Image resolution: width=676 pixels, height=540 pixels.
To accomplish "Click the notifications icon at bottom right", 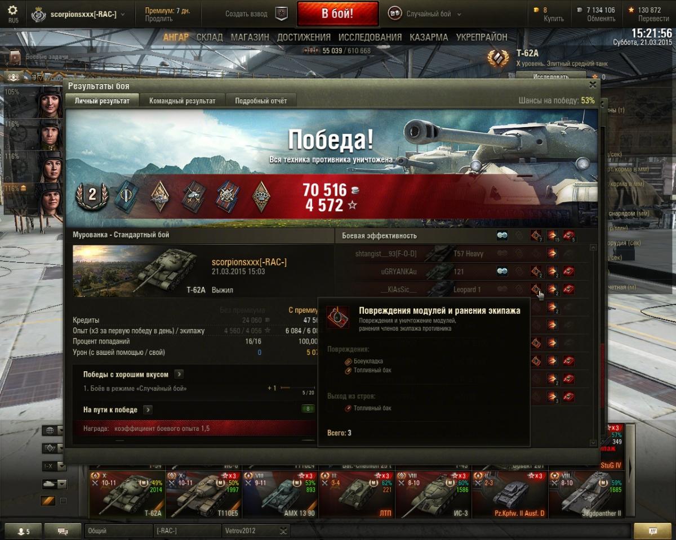I will click(652, 531).
